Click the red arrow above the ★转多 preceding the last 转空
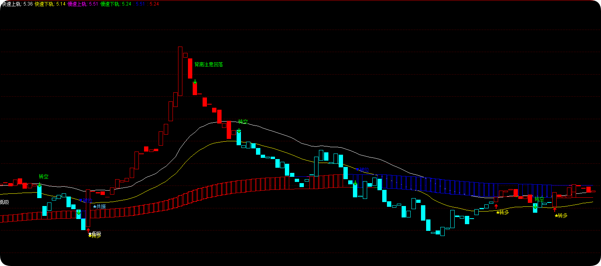 click(x=496, y=206)
